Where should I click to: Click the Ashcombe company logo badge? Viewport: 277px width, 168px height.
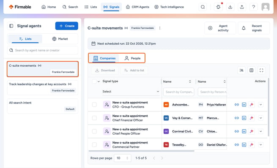tap(166, 105)
